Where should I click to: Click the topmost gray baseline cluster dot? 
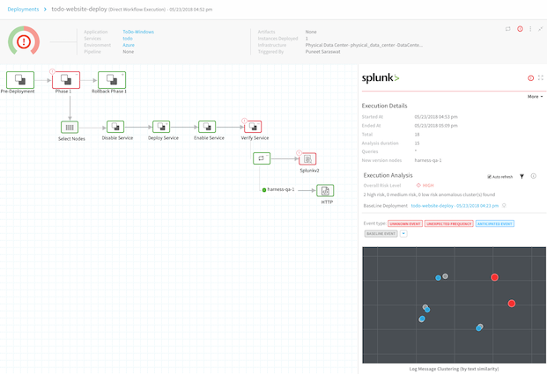(x=445, y=276)
